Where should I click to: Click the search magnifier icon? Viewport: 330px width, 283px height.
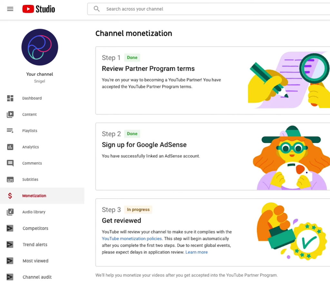coord(97,9)
